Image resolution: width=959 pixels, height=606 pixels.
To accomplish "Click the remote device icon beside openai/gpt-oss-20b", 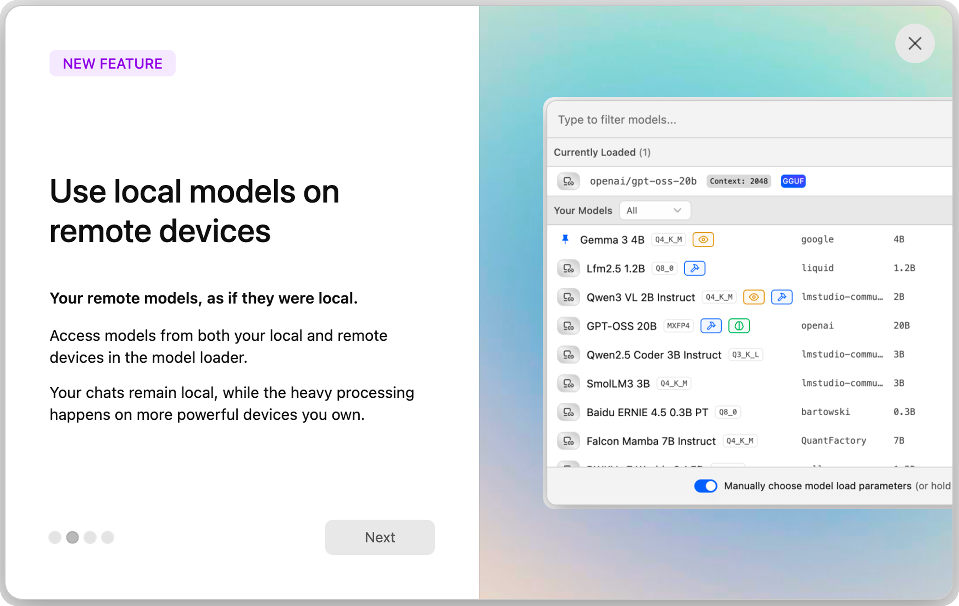I will [568, 181].
